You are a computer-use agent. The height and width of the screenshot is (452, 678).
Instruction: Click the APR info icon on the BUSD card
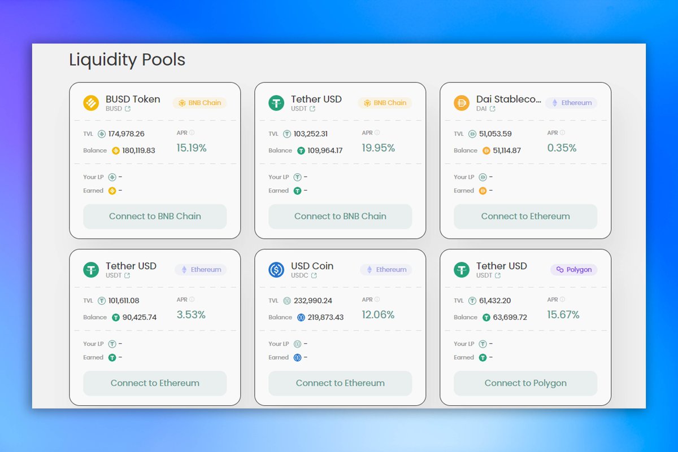pos(191,133)
